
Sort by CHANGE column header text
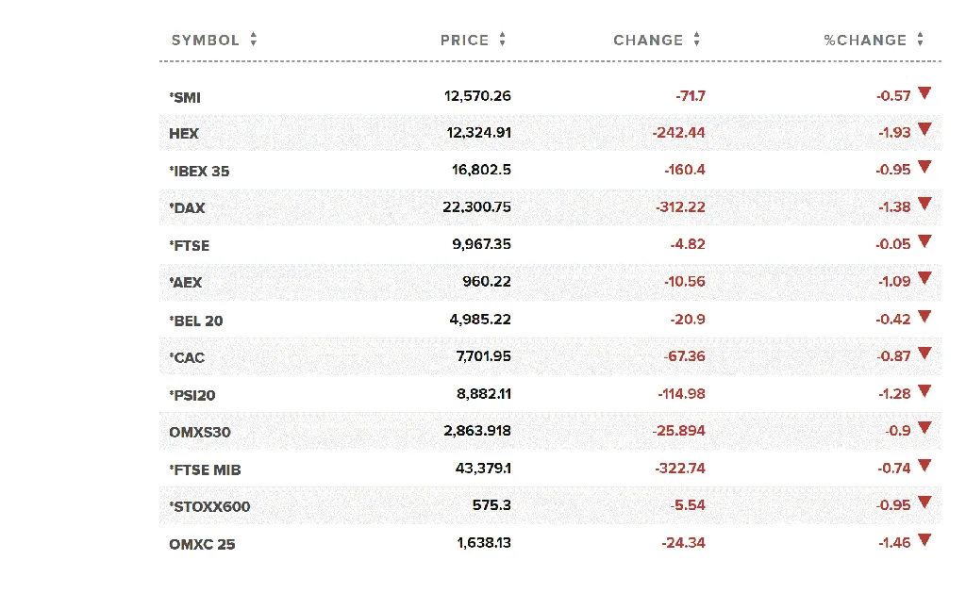(x=647, y=41)
